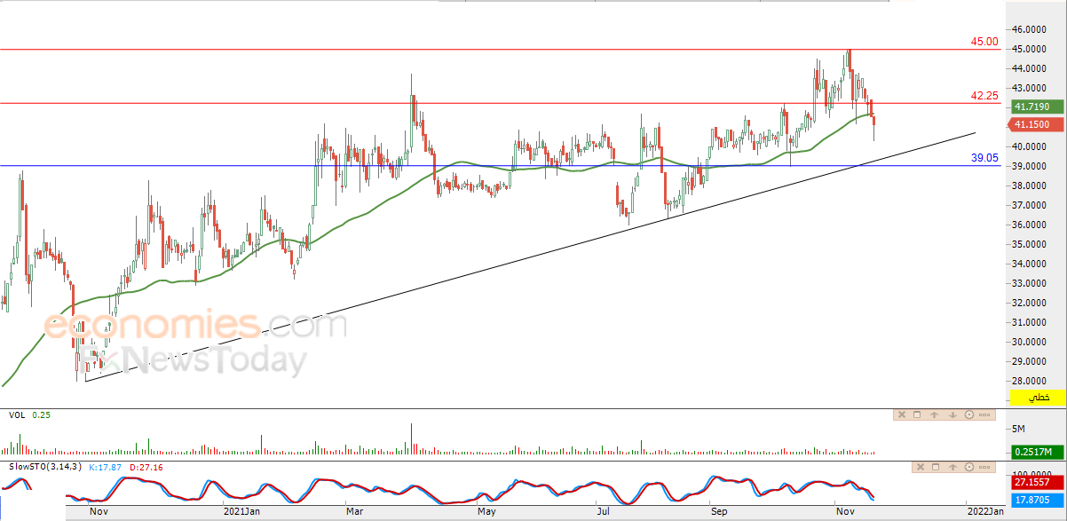Maximize the VOL indicator panel
This screenshot has width=1067, height=521.
coord(917,414)
